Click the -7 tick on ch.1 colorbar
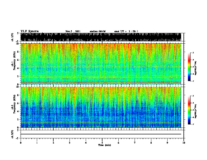Screen dimensions: 207x160 (x=193, y=81)
